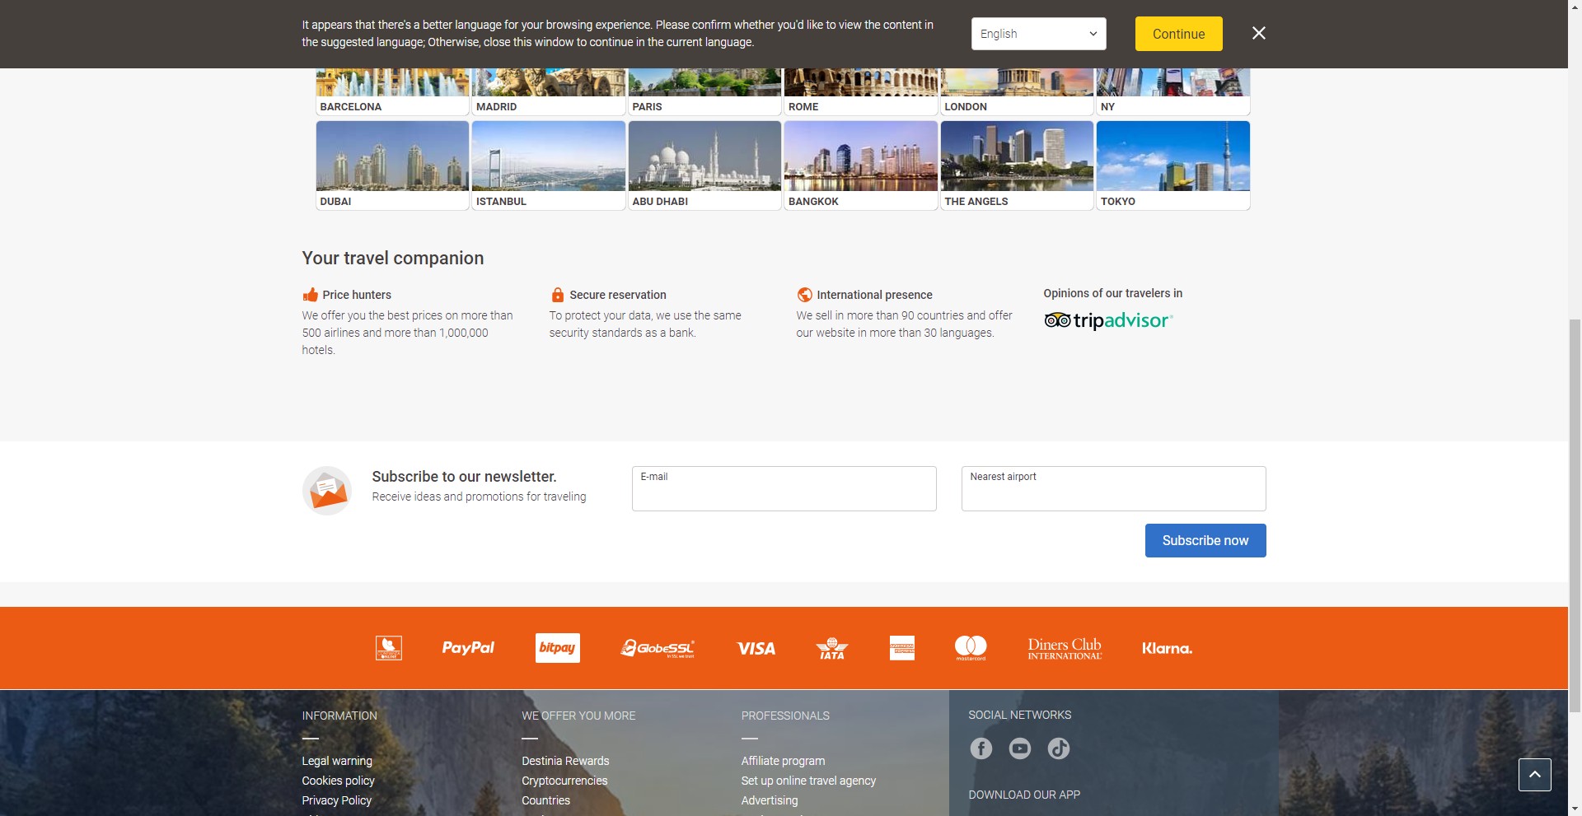Open the Destinia Rewards link
1582x816 pixels.
(x=565, y=761)
